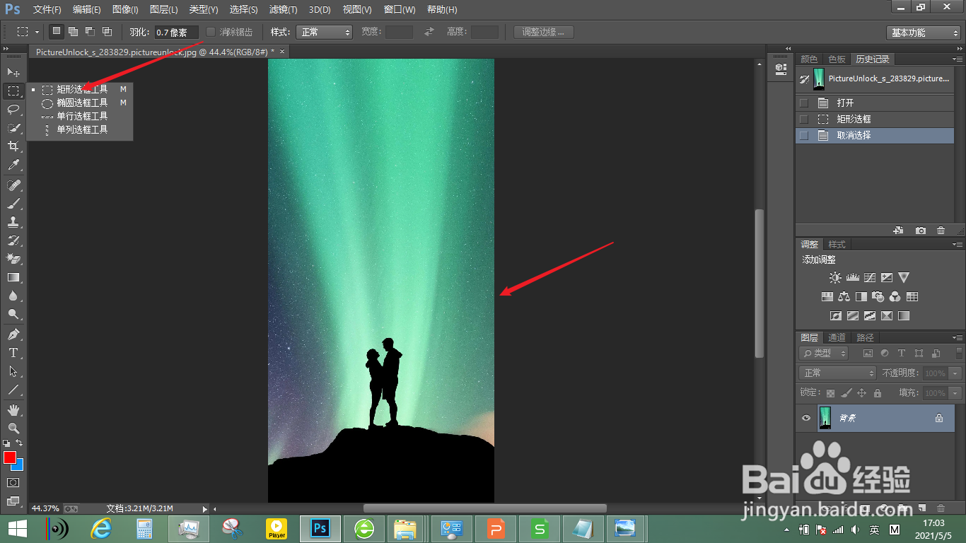Enable Intersect with Selection mode
This screenshot has width=966, height=543.
107,32
